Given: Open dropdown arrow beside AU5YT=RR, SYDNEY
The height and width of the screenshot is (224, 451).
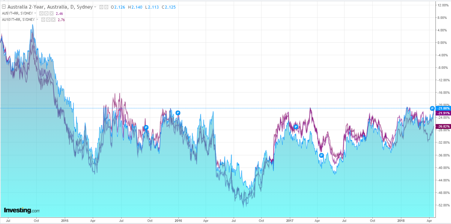Looking at the screenshot, I should (x=36, y=13).
